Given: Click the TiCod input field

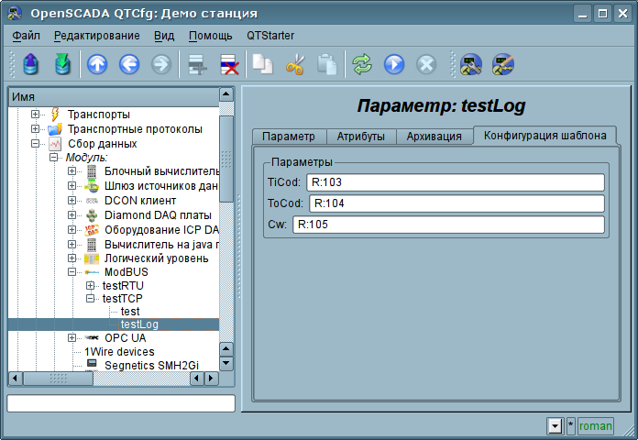Looking at the screenshot, I should pyautogui.click(x=455, y=182).
